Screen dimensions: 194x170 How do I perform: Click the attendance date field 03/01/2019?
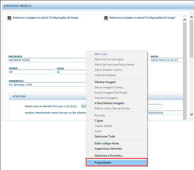(166, 113)
